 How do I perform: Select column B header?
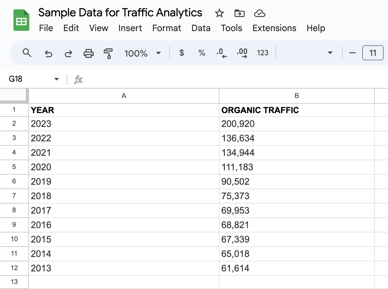(x=297, y=96)
